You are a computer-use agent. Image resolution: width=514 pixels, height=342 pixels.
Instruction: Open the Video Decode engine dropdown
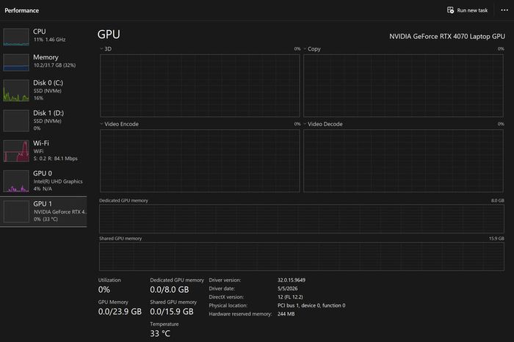(x=305, y=124)
